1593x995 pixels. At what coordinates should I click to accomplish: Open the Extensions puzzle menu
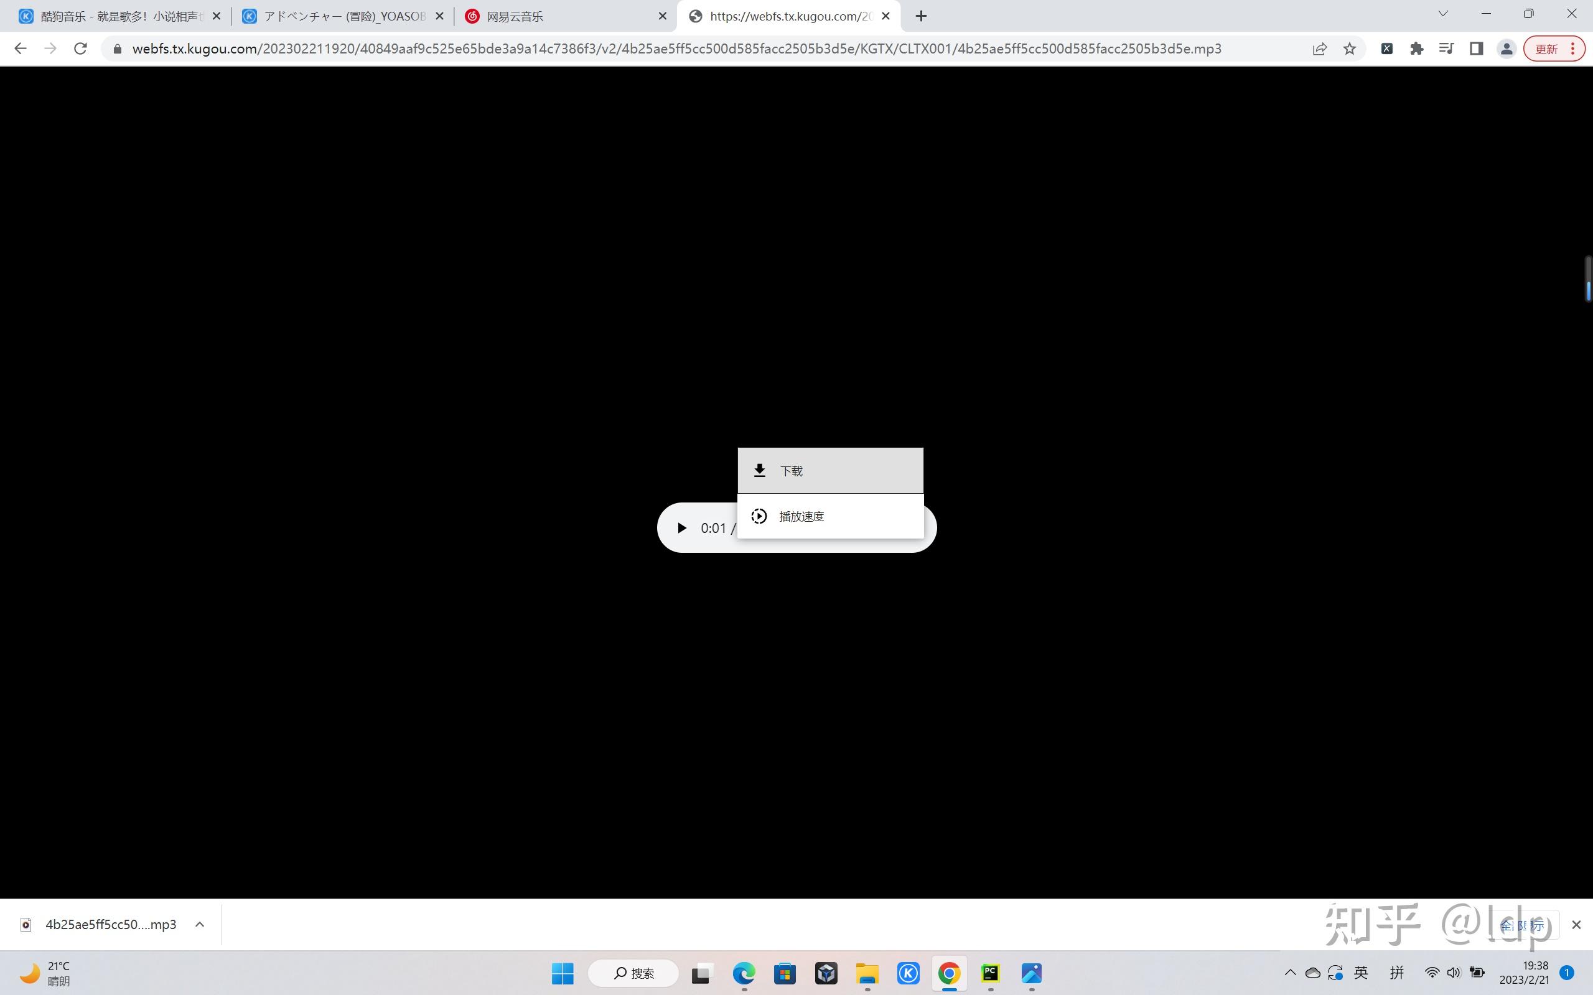pos(1416,49)
